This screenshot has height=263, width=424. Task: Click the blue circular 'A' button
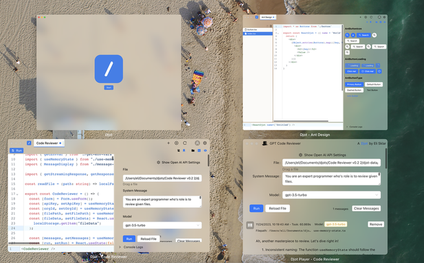[353, 35]
